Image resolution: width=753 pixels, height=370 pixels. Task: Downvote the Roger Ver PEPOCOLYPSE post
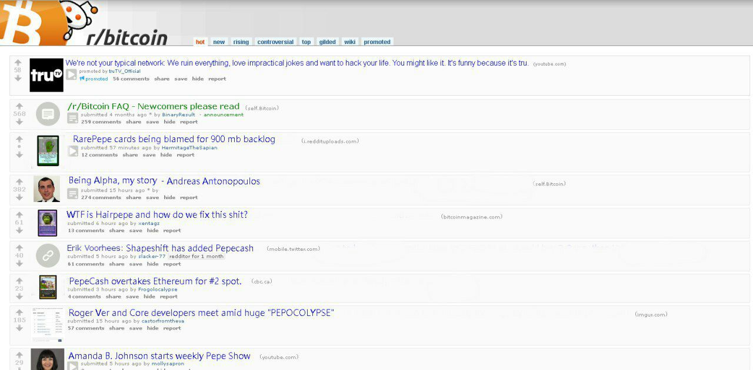tap(19, 329)
